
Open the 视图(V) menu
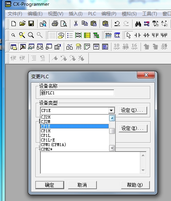coord(55,14)
